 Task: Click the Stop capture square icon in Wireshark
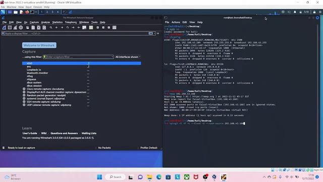(10, 27)
